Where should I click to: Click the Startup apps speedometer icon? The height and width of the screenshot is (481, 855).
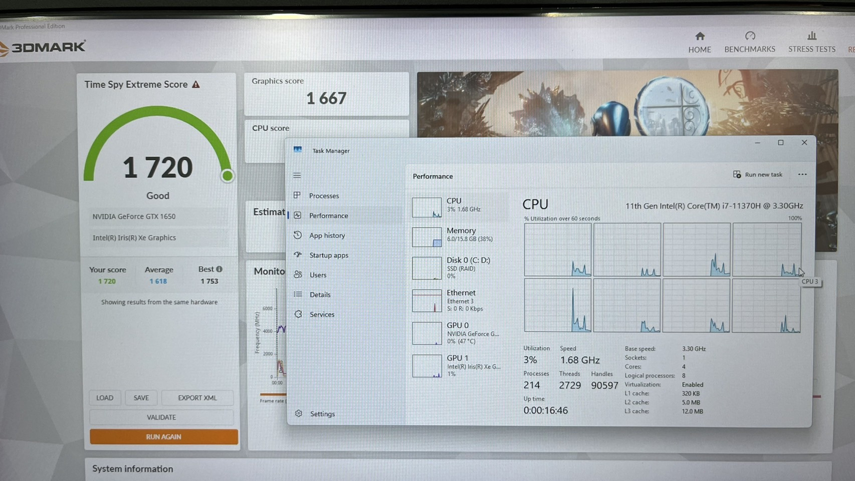tap(298, 255)
